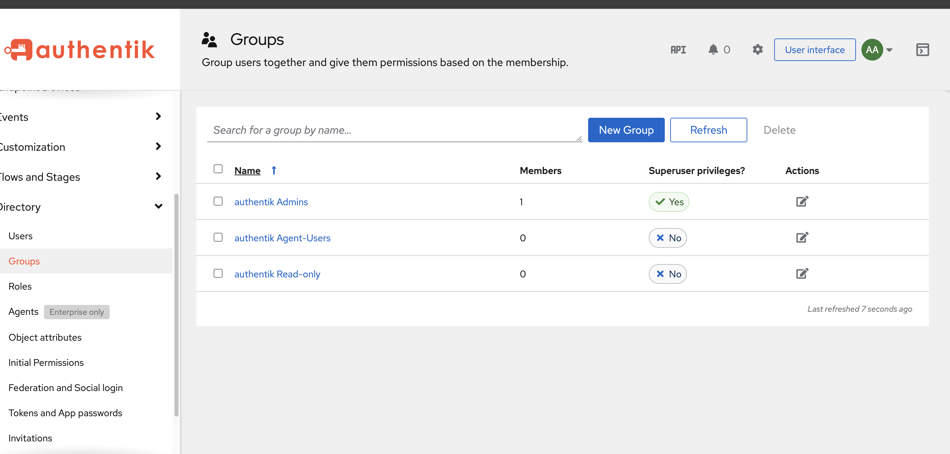Open the side panel toggle icon

pyautogui.click(x=922, y=50)
